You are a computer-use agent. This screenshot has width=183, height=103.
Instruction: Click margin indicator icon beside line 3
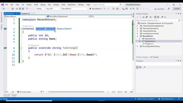pyautogui.click(x=5, y=29)
